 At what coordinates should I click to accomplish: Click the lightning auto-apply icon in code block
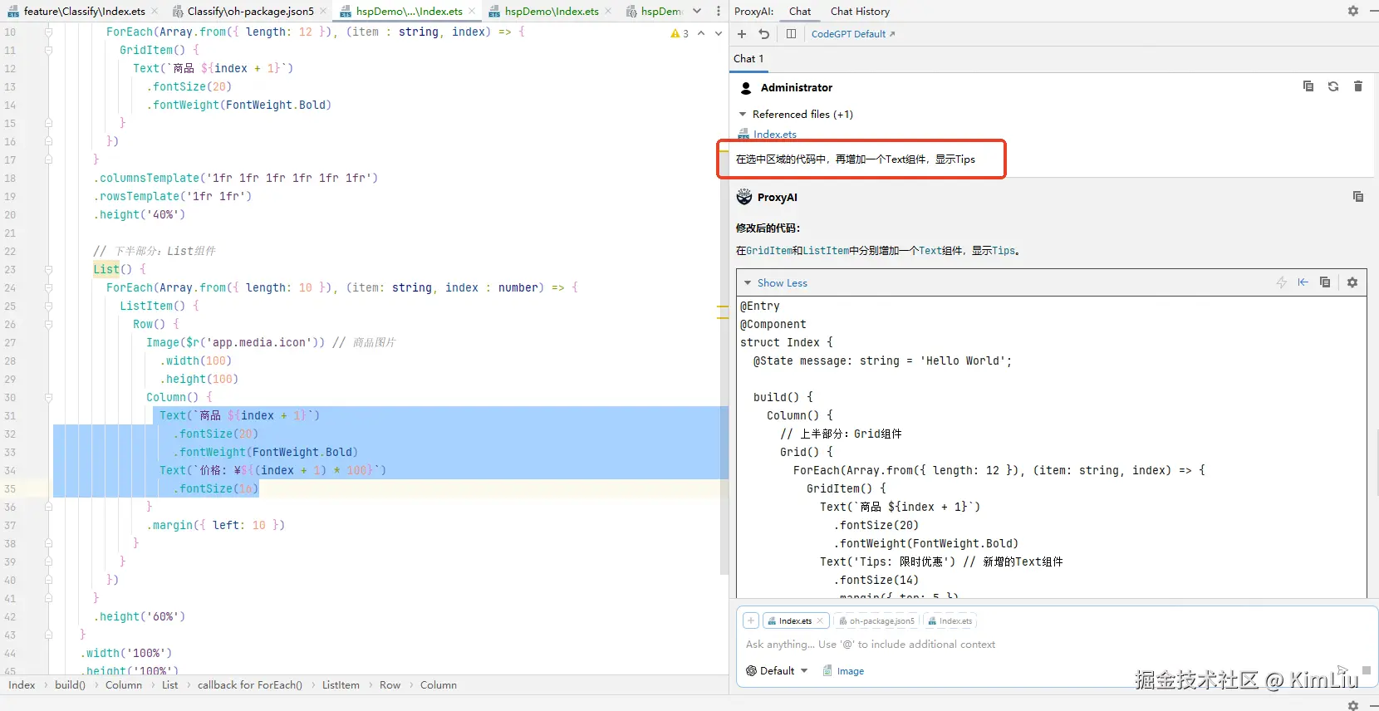point(1282,282)
